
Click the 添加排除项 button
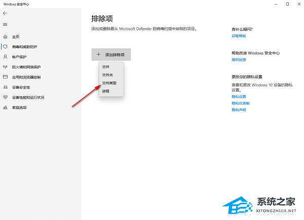click(111, 55)
